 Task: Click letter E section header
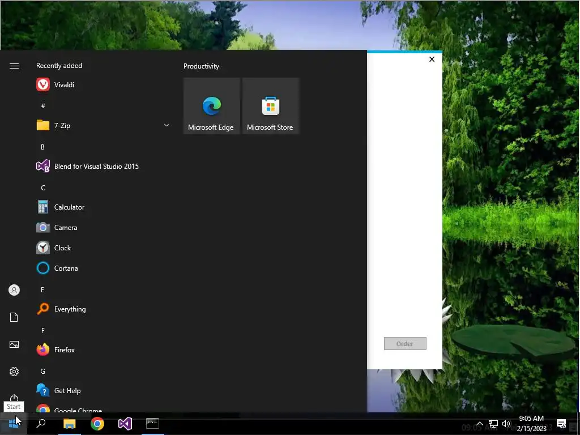coord(42,289)
